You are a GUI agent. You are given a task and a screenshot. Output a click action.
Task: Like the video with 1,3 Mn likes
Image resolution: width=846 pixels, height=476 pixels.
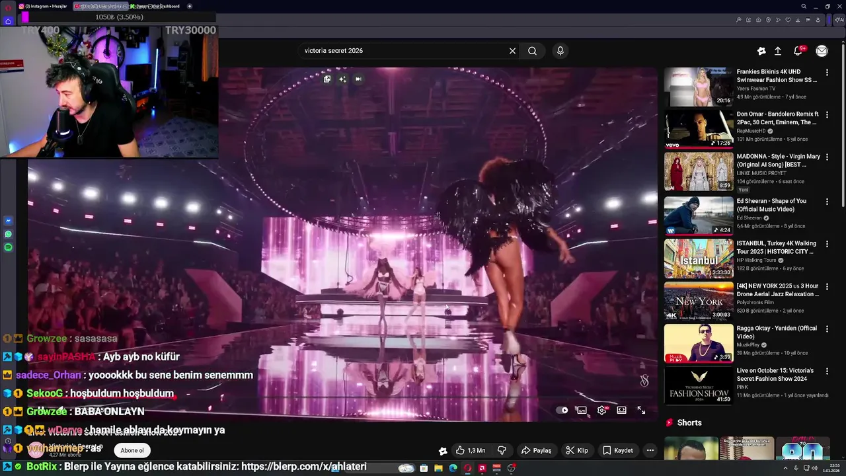click(x=471, y=450)
